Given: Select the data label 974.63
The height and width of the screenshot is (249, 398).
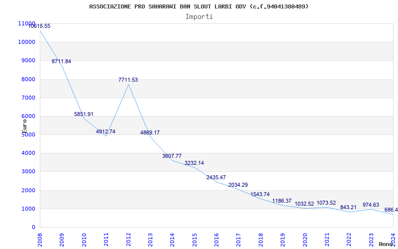Looking at the screenshot, I should (371, 205).
